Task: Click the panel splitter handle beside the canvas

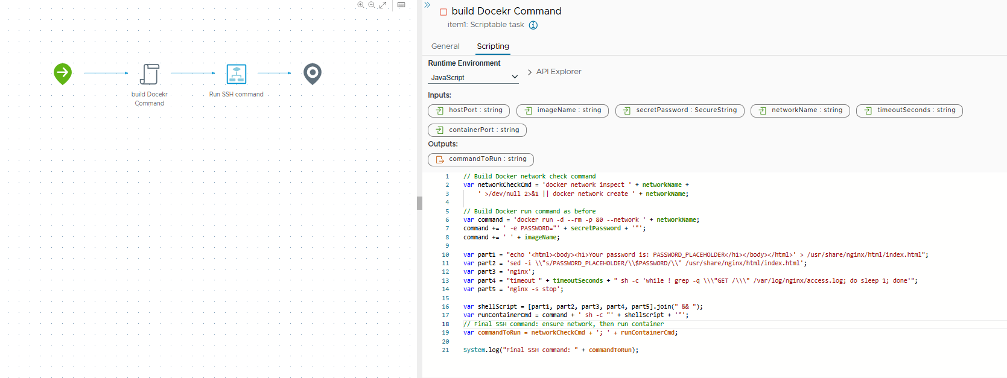Action: 419,203
